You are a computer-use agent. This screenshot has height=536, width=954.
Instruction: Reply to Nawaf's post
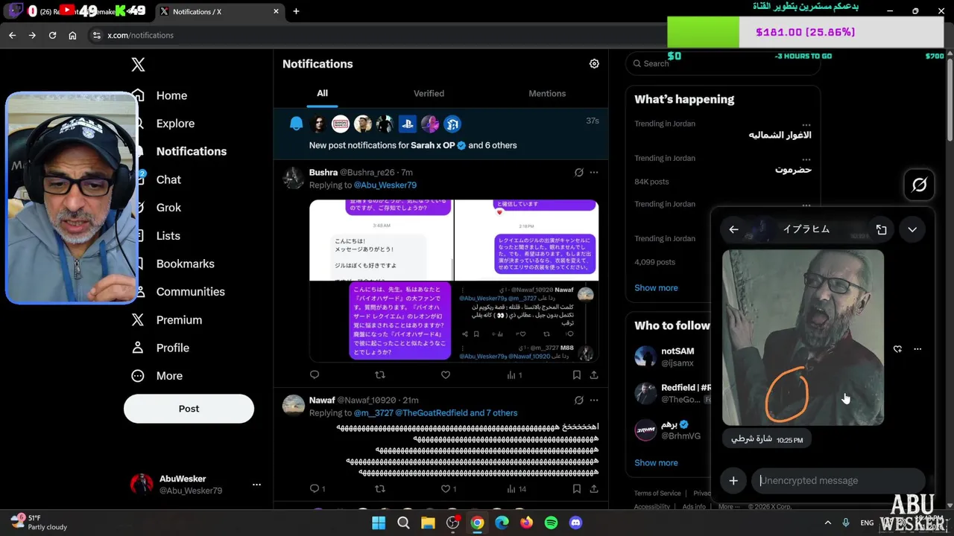(317, 488)
